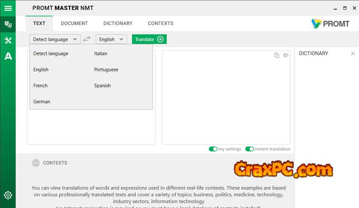Screen dimensions: 359x208
Task: Choose Spanish from source list
Action: pos(102,86)
